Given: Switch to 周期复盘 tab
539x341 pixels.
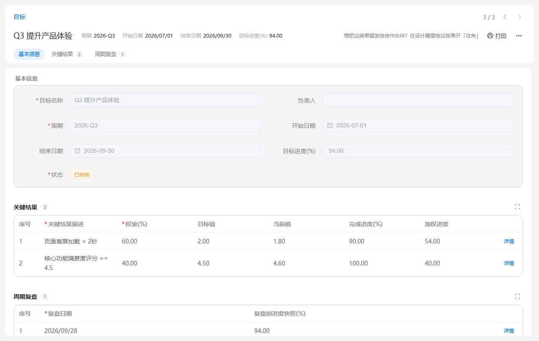Looking at the screenshot, I should 110,54.
